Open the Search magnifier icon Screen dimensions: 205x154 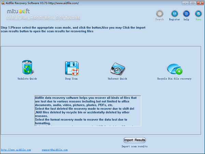click(160, 13)
